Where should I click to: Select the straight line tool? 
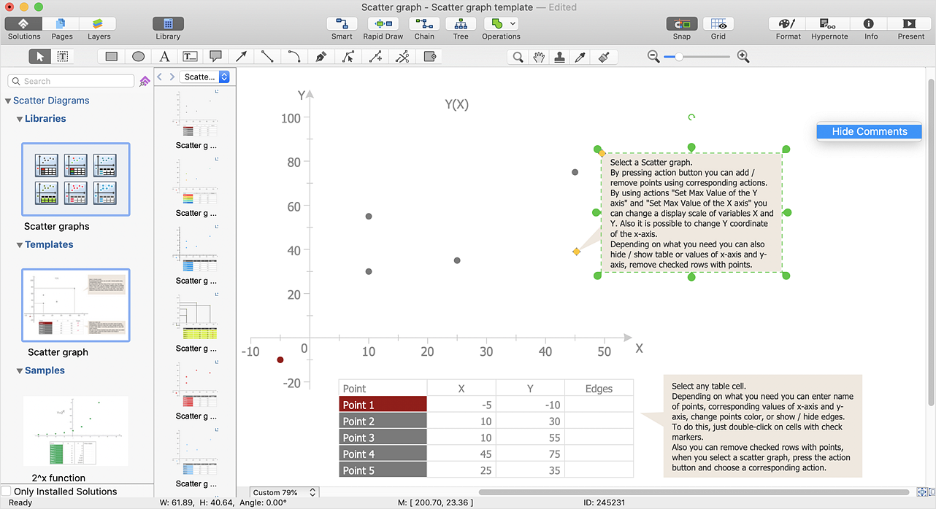(x=267, y=56)
